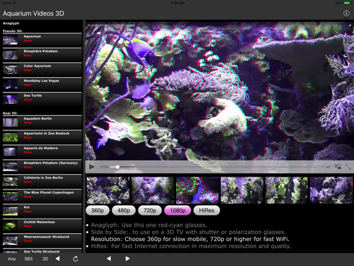Open The Blue Planet Copenhagen video
The image size is (354, 266).
point(42,197)
